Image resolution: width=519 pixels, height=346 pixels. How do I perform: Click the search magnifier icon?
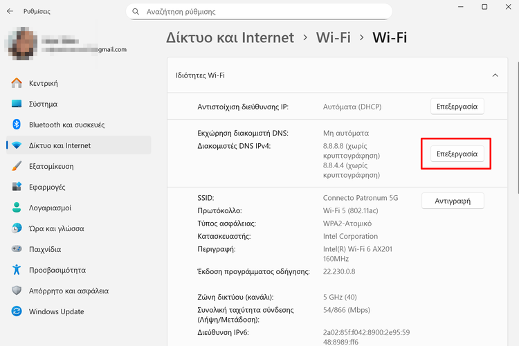click(x=134, y=12)
